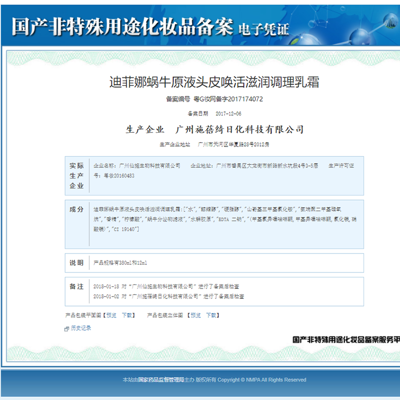Click the 备案编号 label
400x400 pixels.
(178, 99)
